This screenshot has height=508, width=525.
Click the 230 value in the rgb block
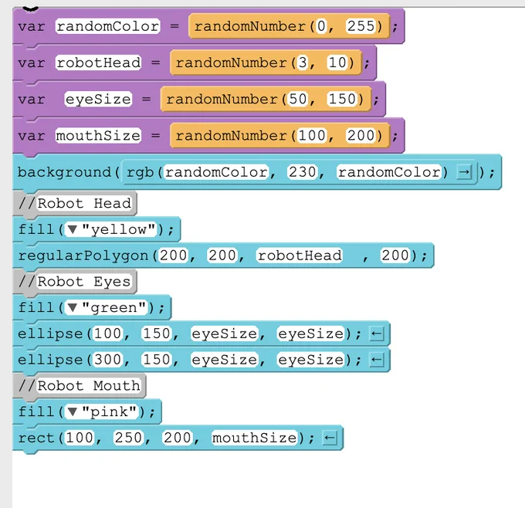click(302, 172)
